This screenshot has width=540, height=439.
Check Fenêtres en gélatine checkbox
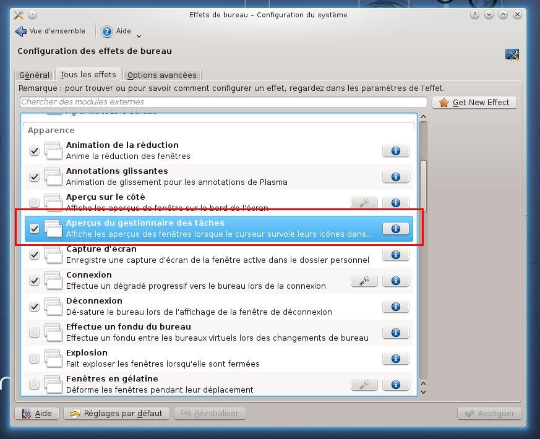pyautogui.click(x=34, y=385)
